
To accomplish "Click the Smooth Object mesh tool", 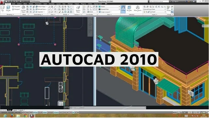I will tap(23, 9).
